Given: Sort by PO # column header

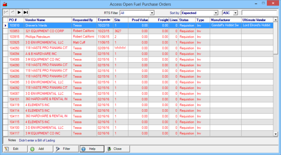Looking at the screenshot, I should click(x=16, y=20).
